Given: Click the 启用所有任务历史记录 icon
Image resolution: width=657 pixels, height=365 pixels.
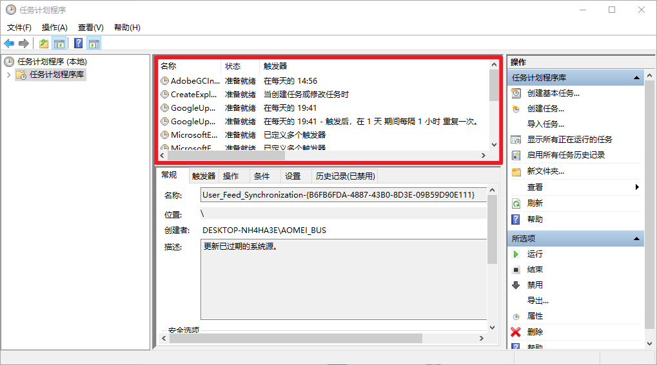Looking at the screenshot, I should 516,155.
